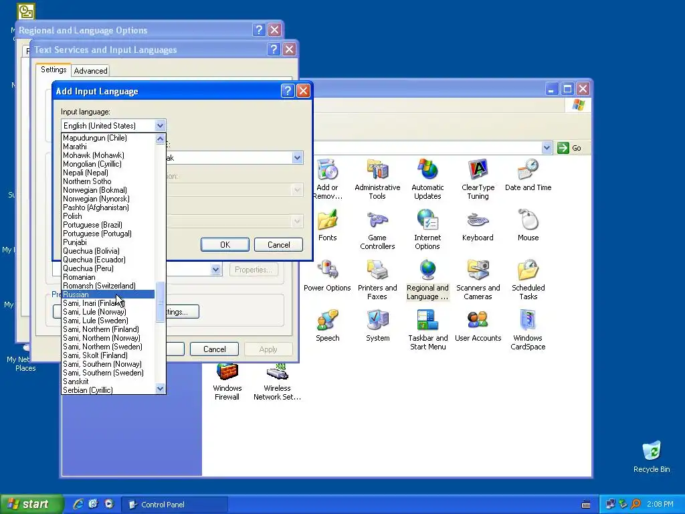Open the installed services dropdown beside Properties
The height and width of the screenshot is (514, 685).
tap(216, 270)
